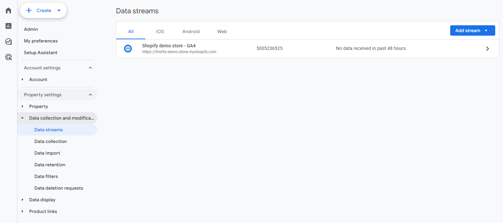This screenshot has height=223, width=503.
Task: Open the Admin menu item
Action: (31, 29)
